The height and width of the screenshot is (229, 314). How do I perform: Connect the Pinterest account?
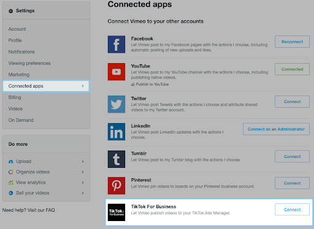point(292,183)
